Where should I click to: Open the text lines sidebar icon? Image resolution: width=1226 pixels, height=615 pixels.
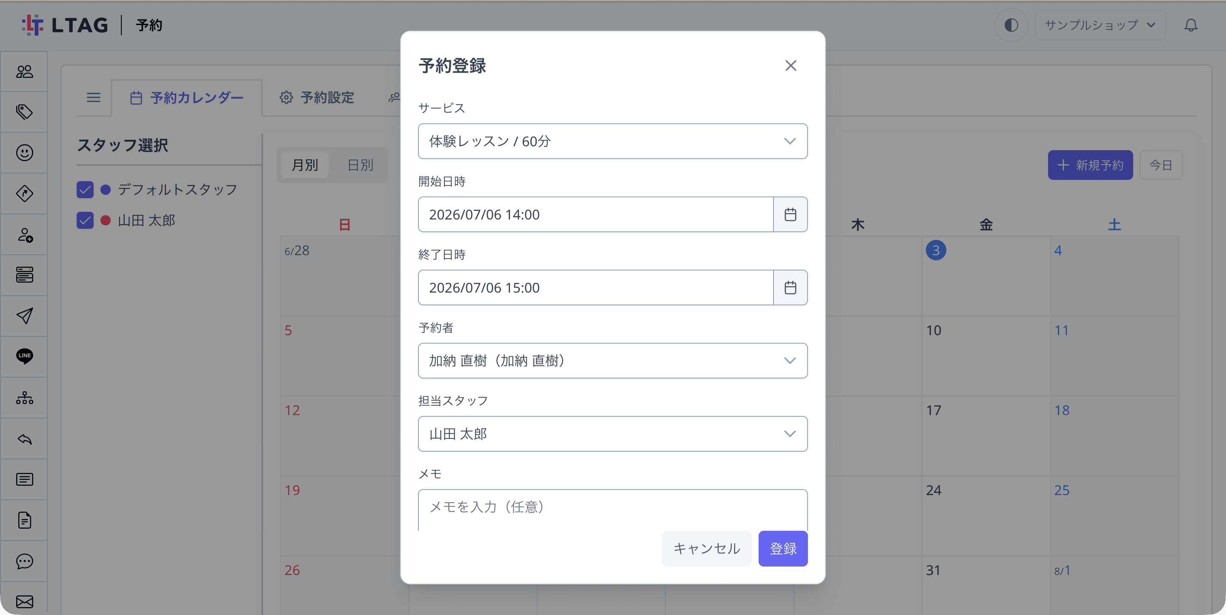24,479
